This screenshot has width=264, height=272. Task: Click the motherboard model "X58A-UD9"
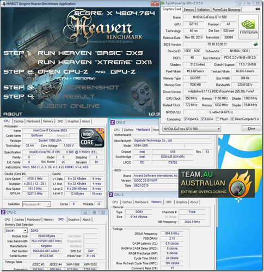point(158,146)
